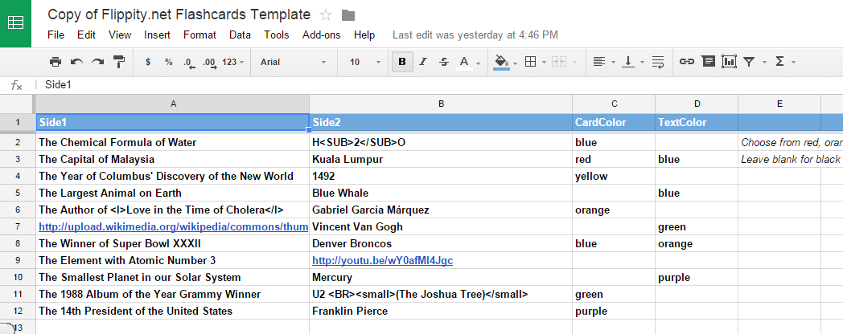
Task: Open the View menu
Action: coord(120,35)
